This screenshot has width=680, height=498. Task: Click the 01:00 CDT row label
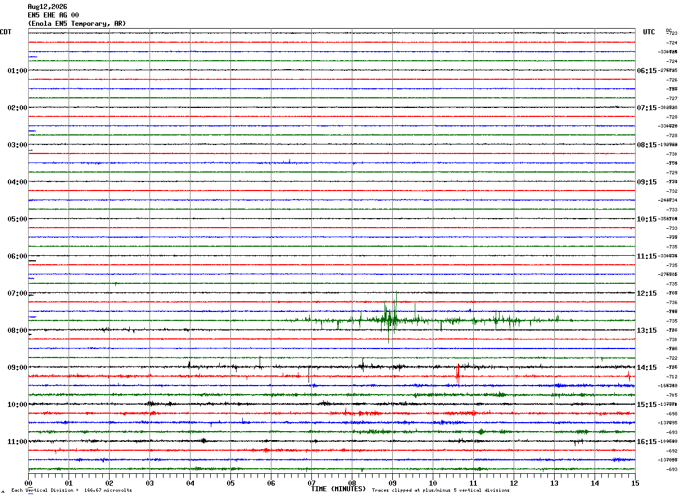[17, 71]
